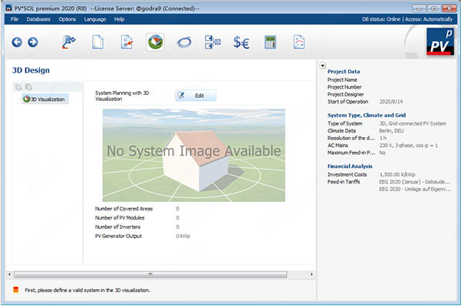Open the results calculator icon
The height and width of the screenshot is (306, 461).
(x=270, y=42)
